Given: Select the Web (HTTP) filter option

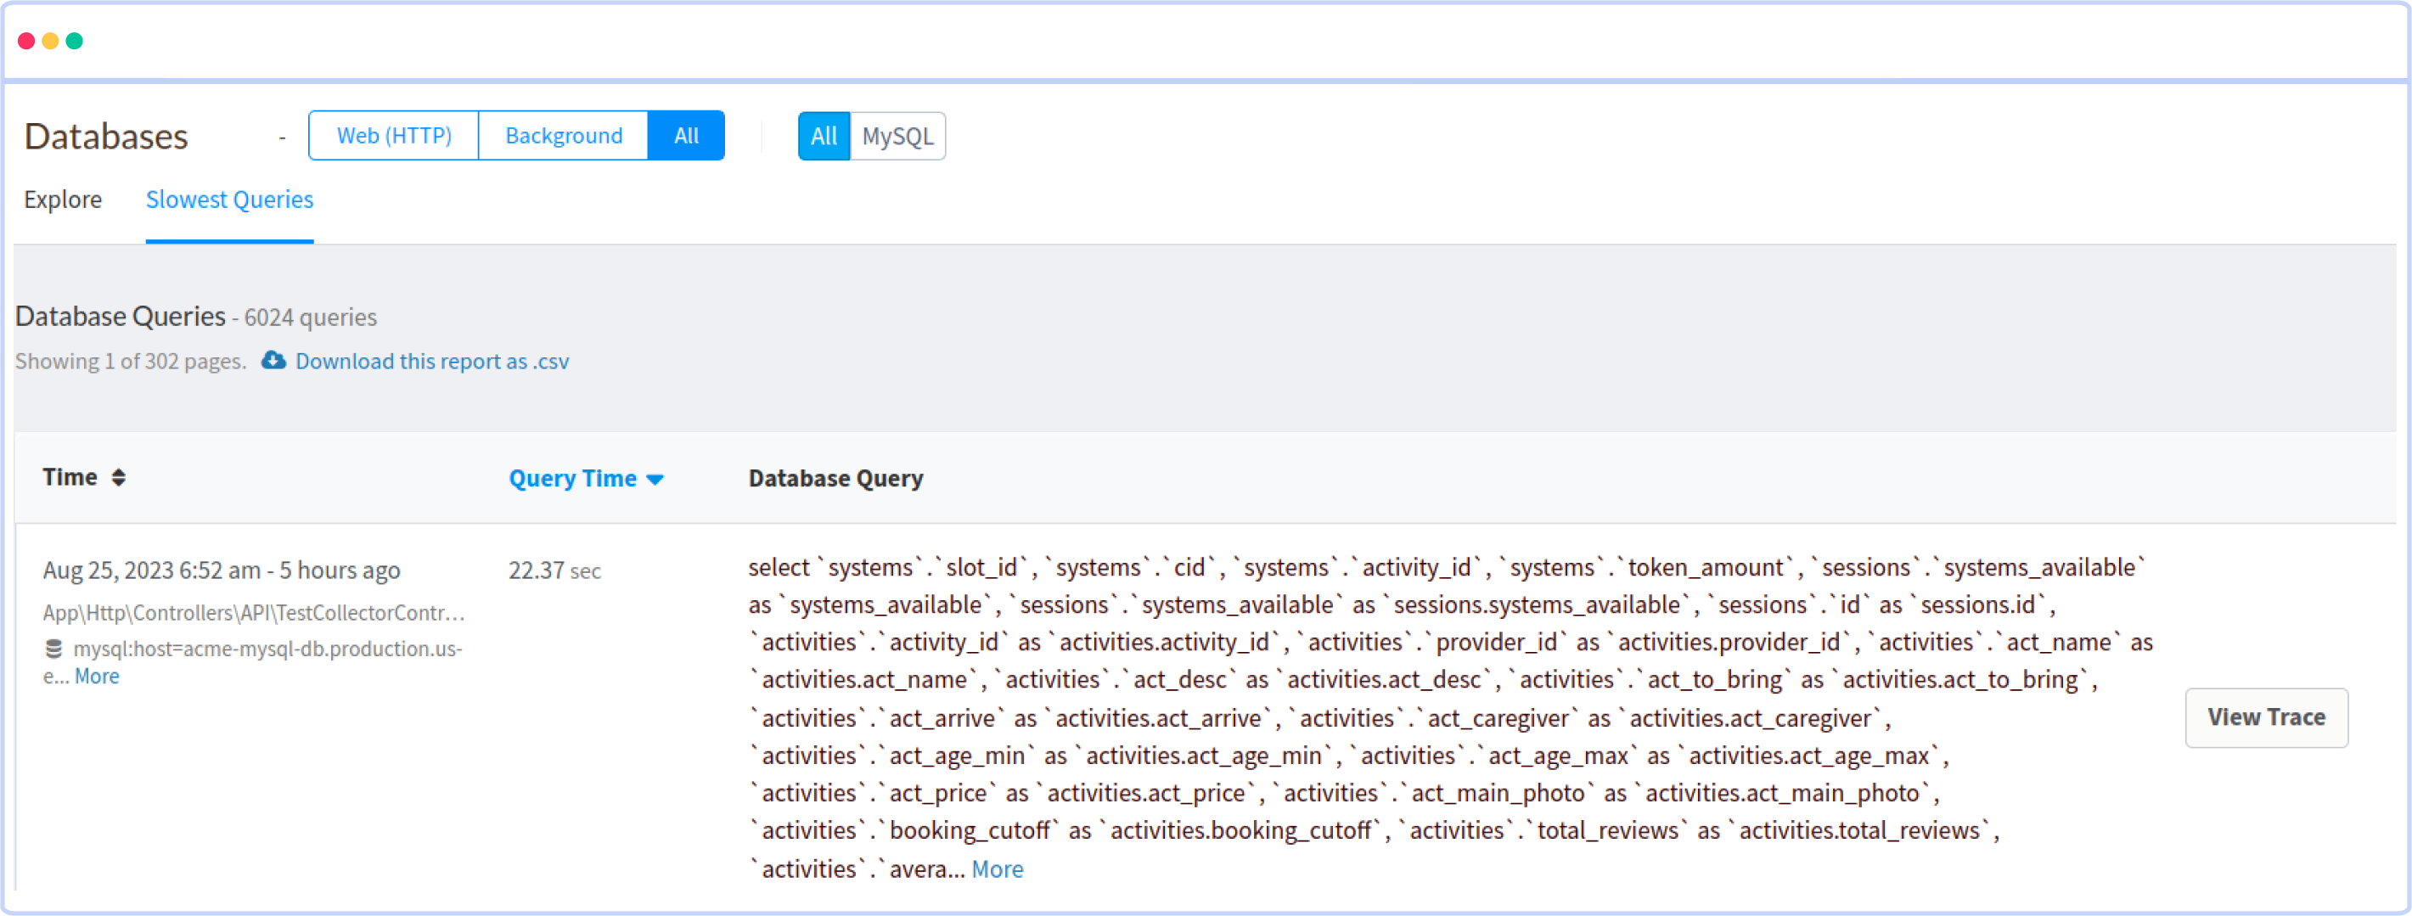Looking at the screenshot, I should point(393,135).
